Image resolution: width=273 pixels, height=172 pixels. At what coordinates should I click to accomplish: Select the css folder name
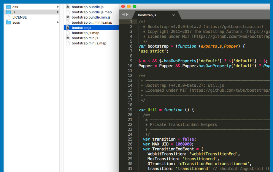pyautogui.click(x=15, y=7)
